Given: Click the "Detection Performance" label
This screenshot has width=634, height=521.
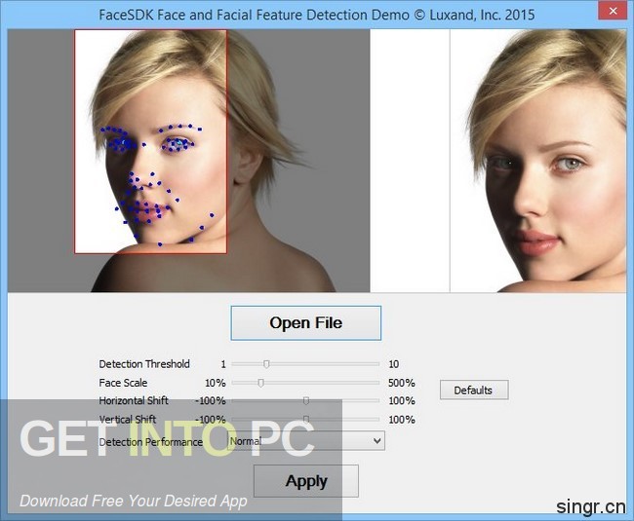Looking at the screenshot, I should 150,442.
